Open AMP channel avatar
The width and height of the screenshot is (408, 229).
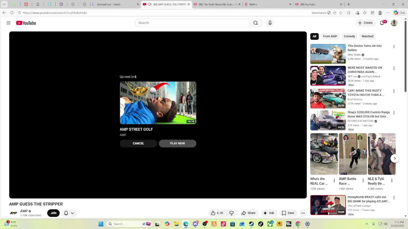[13, 213]
